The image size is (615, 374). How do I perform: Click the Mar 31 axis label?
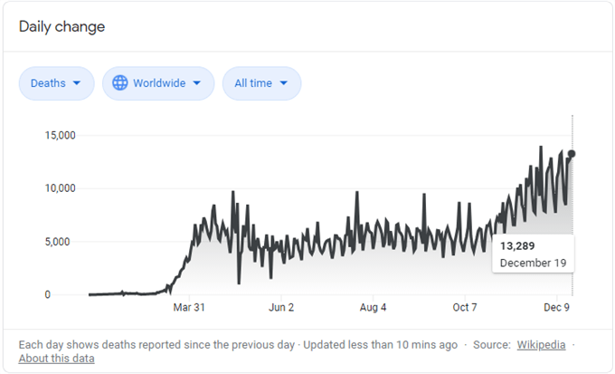tap(189, 308)
